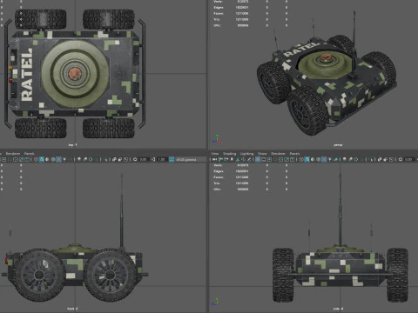418x313 pixels.
Task: Click Wireframe on Shaded in front view toolbar
Action: [53, 159]
